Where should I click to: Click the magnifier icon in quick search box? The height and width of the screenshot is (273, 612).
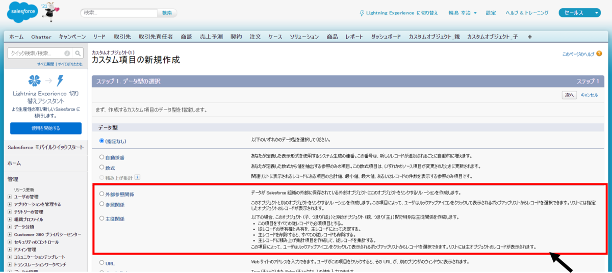coord(78,53)
